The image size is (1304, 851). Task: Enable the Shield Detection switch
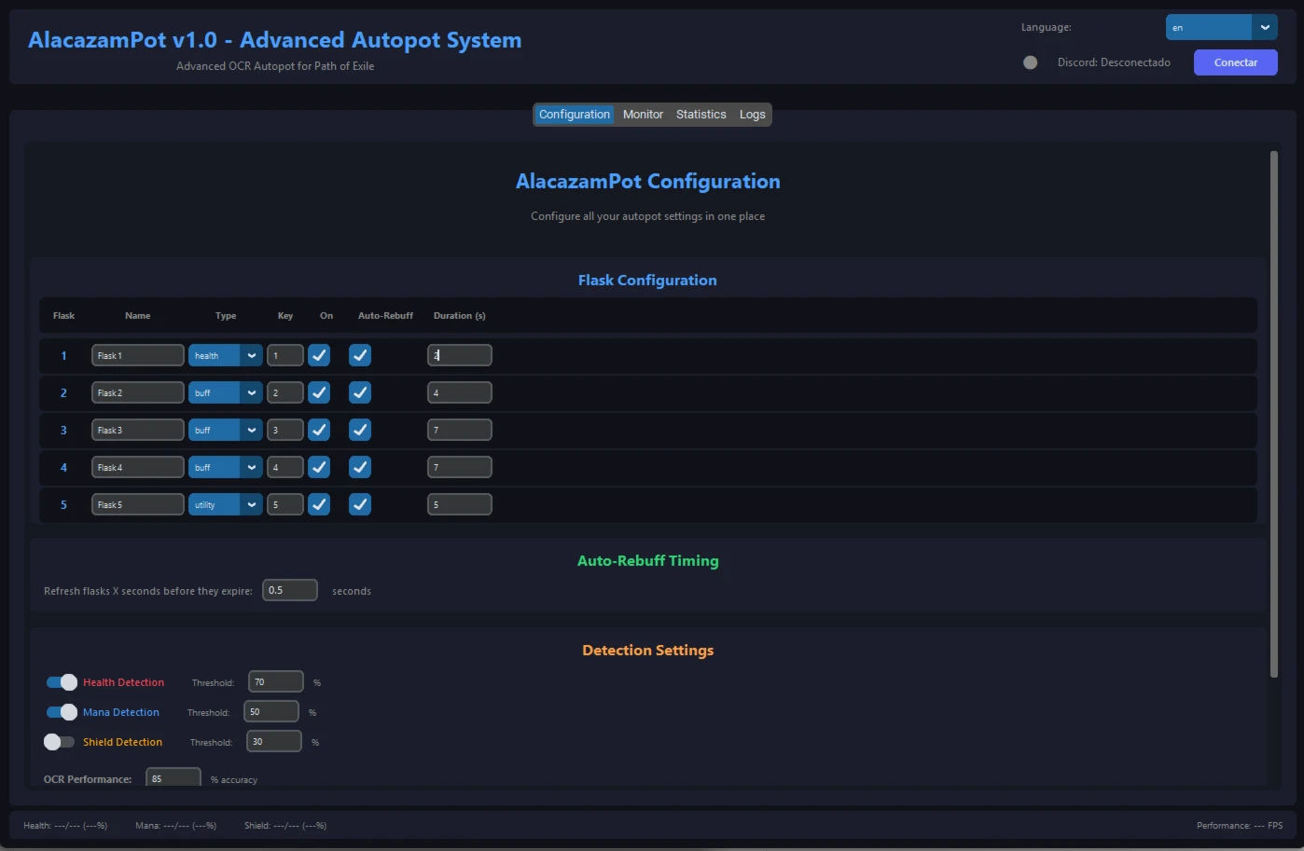[x=59, y=742]
